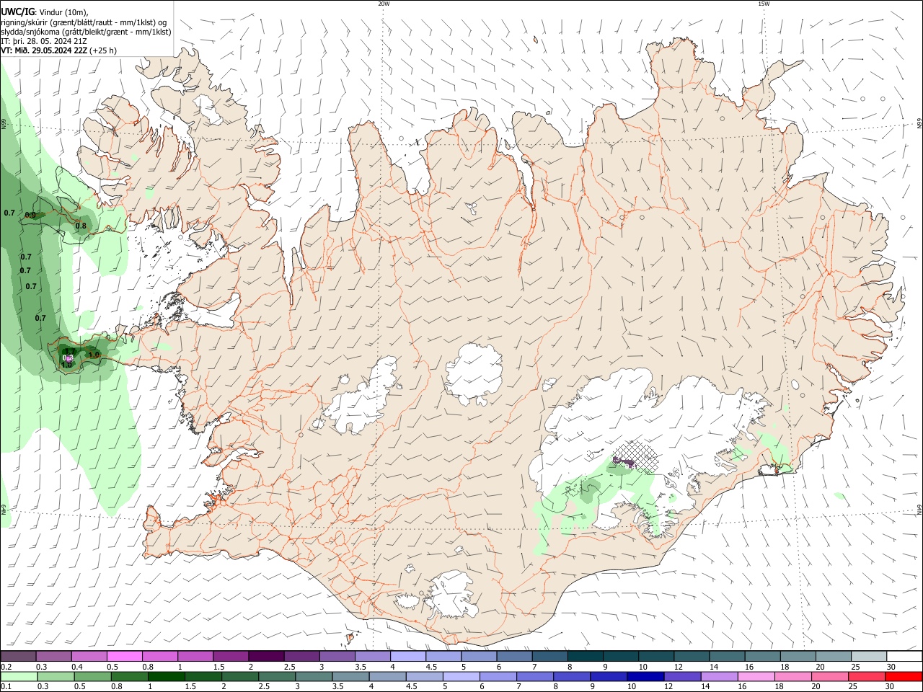Click the 0.9 precipitation value on the map

[x=30, y=215]
